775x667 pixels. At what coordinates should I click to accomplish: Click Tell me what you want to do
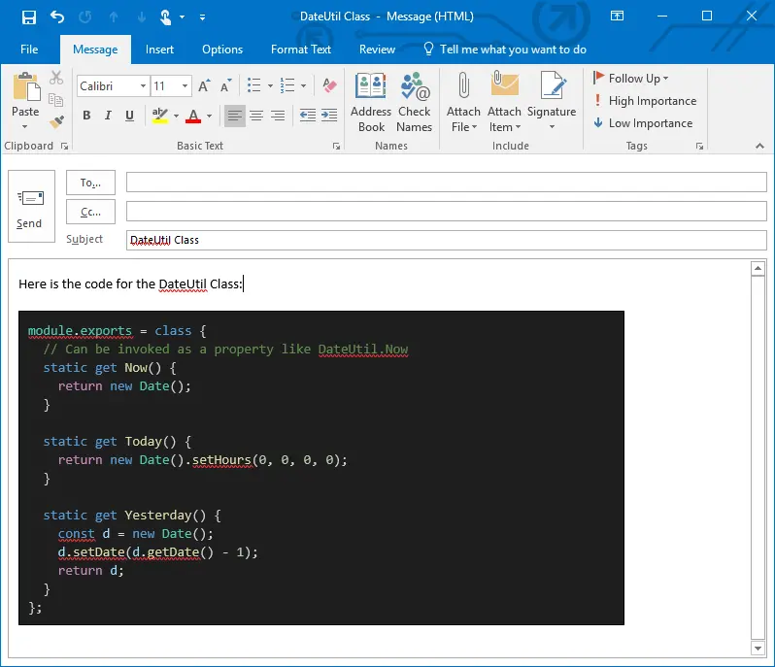505,50
